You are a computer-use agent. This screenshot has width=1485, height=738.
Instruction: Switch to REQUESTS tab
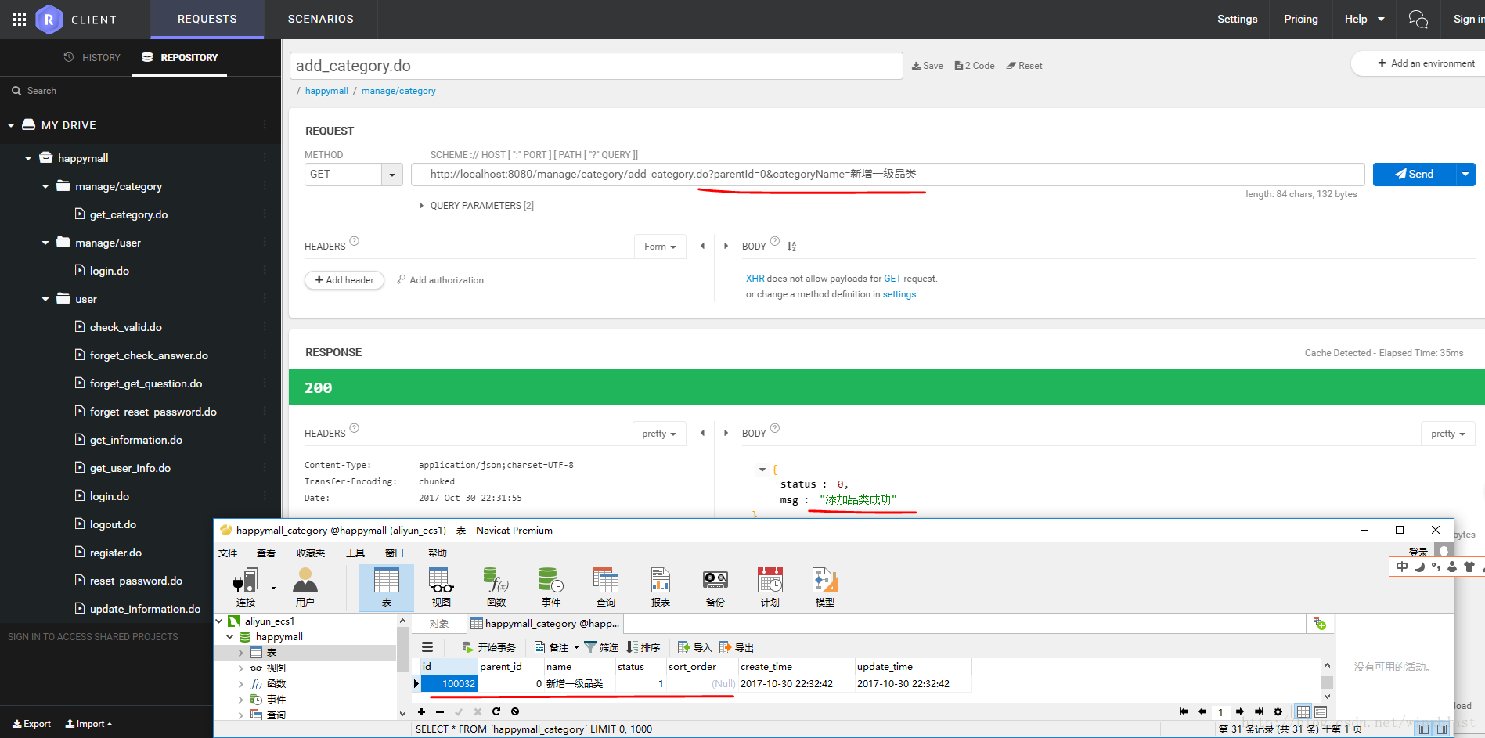(x=207, y=19)
